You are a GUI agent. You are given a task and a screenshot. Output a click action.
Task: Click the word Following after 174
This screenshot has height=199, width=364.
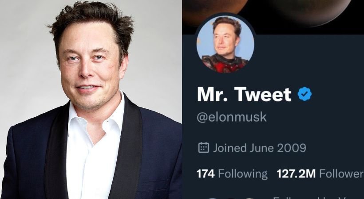[243, 174]
